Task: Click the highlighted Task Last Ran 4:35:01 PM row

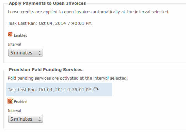Action: 59,89
